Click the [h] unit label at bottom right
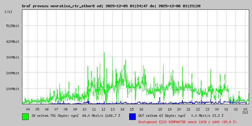Screen dimensions: 252x126 (x=245, y=112)
